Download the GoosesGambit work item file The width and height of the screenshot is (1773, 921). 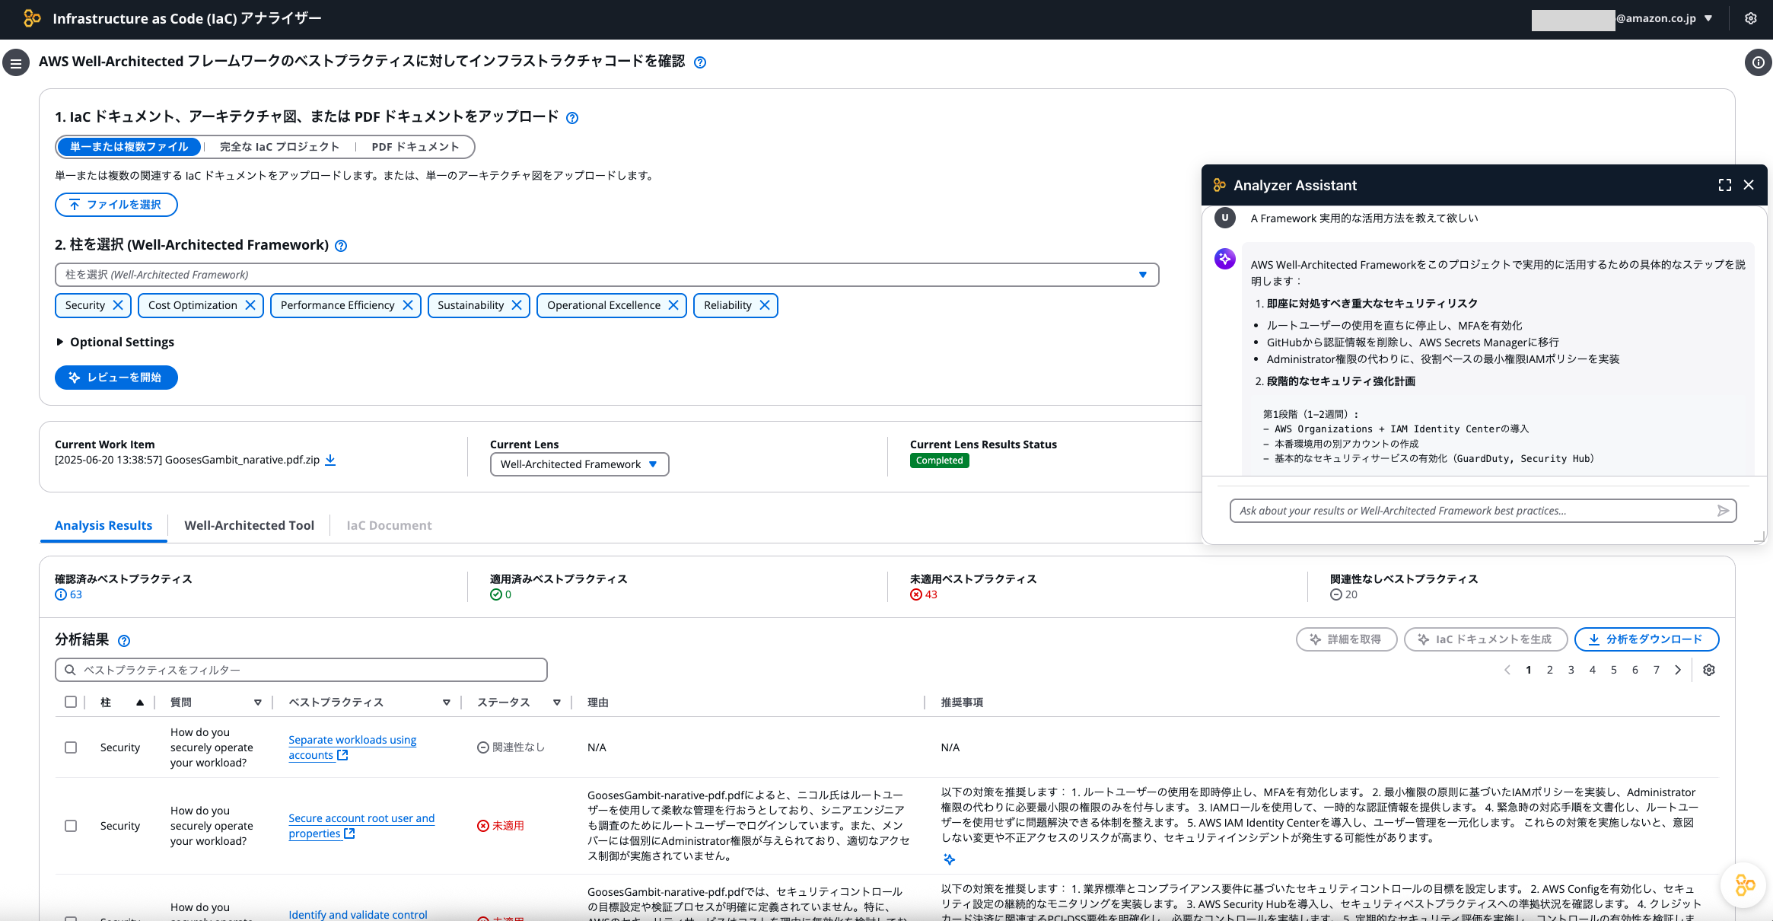click(330, 460)
